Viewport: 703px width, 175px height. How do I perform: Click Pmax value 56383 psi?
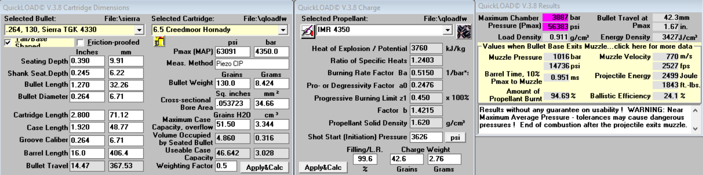tap(556, 26)
